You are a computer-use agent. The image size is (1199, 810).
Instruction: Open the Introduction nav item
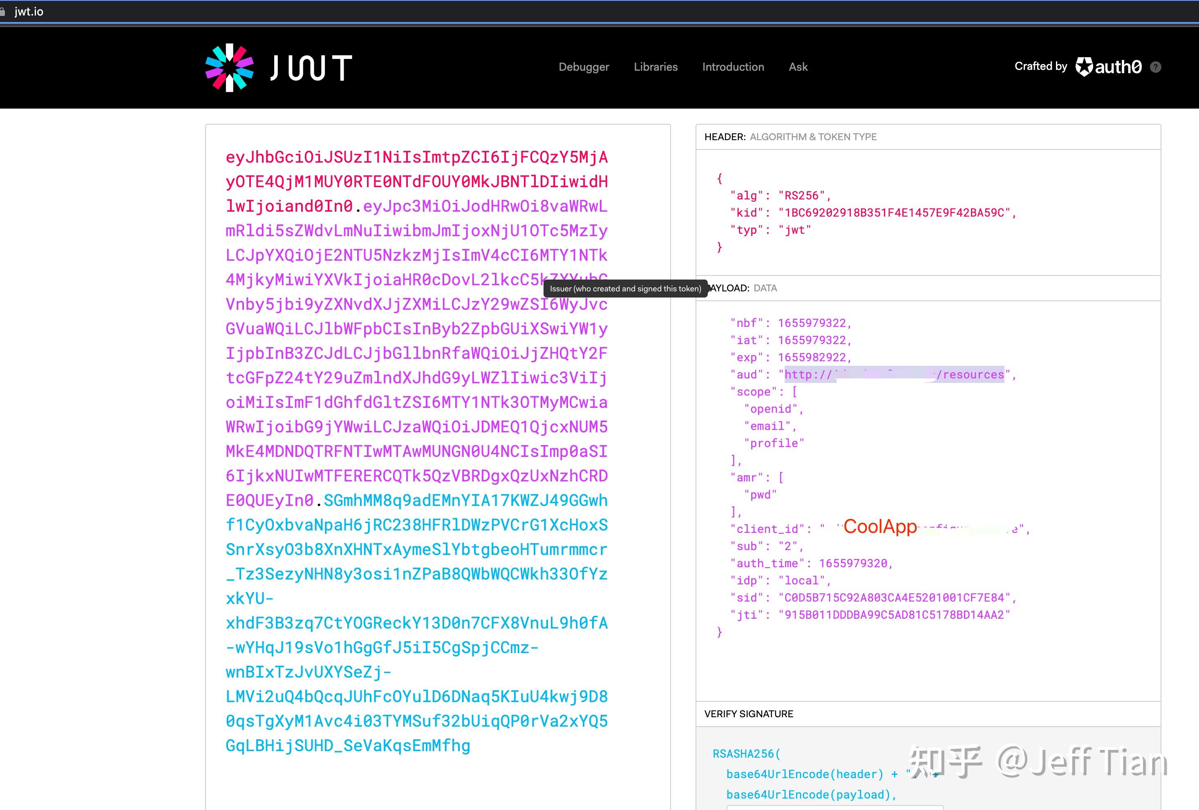[733, 67]
